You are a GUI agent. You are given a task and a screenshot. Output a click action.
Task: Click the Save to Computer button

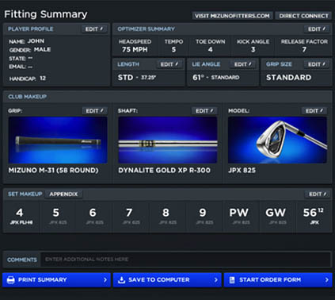click(167, 280)
